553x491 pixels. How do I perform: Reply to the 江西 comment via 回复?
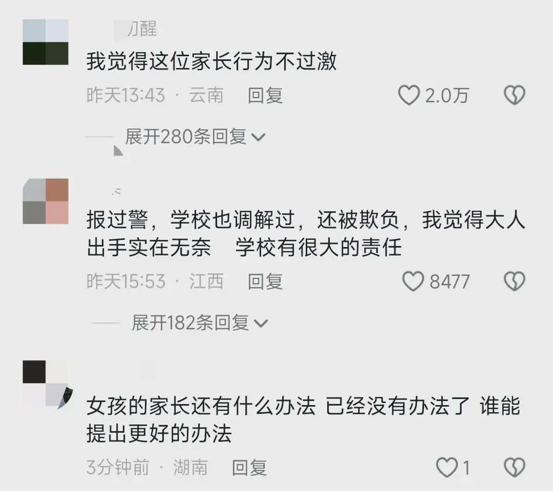265,281
